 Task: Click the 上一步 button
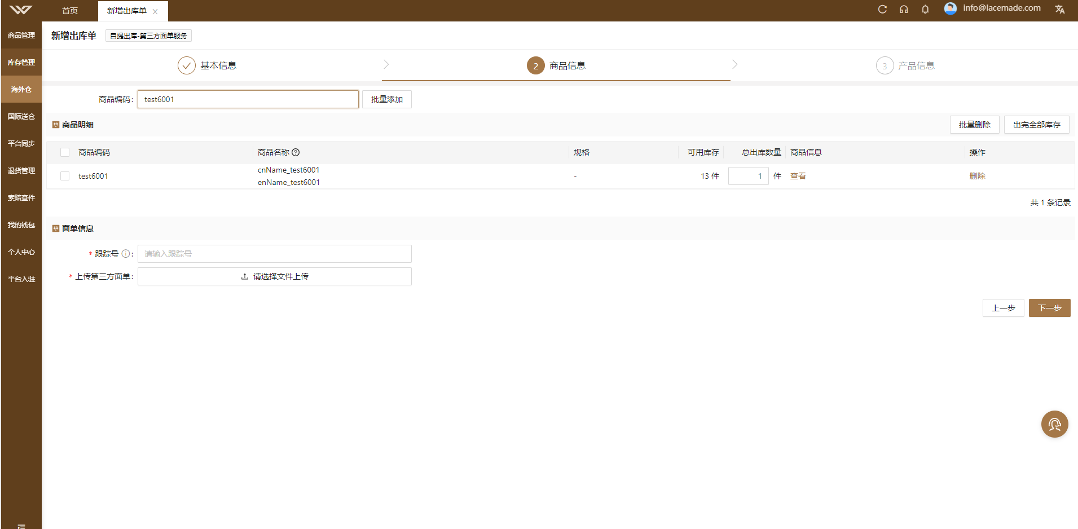pyautogui.click(x=1004, y=308)
